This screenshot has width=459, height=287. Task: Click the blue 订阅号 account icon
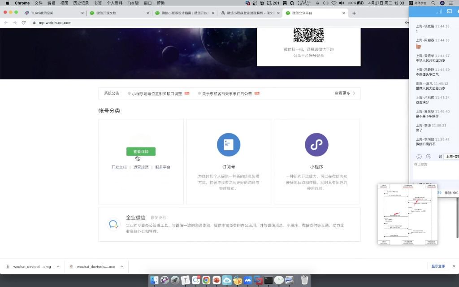point(229,145)
